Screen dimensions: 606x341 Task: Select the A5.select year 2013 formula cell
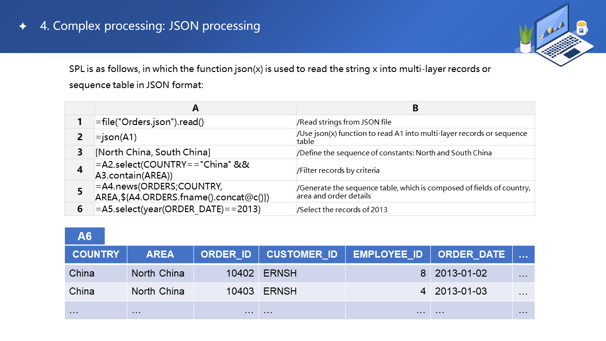coord(195,209)
